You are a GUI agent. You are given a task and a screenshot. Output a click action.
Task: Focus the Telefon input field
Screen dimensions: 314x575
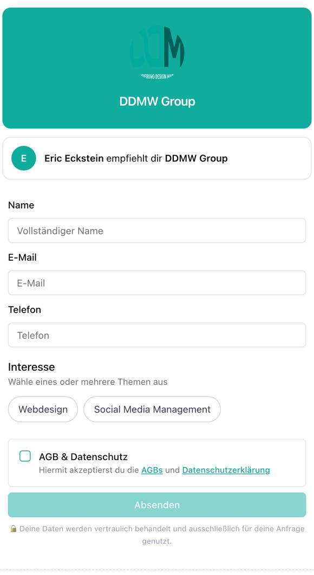[x=157, y=335]
